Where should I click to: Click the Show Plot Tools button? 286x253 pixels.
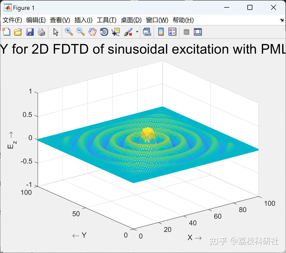point(198,32)
